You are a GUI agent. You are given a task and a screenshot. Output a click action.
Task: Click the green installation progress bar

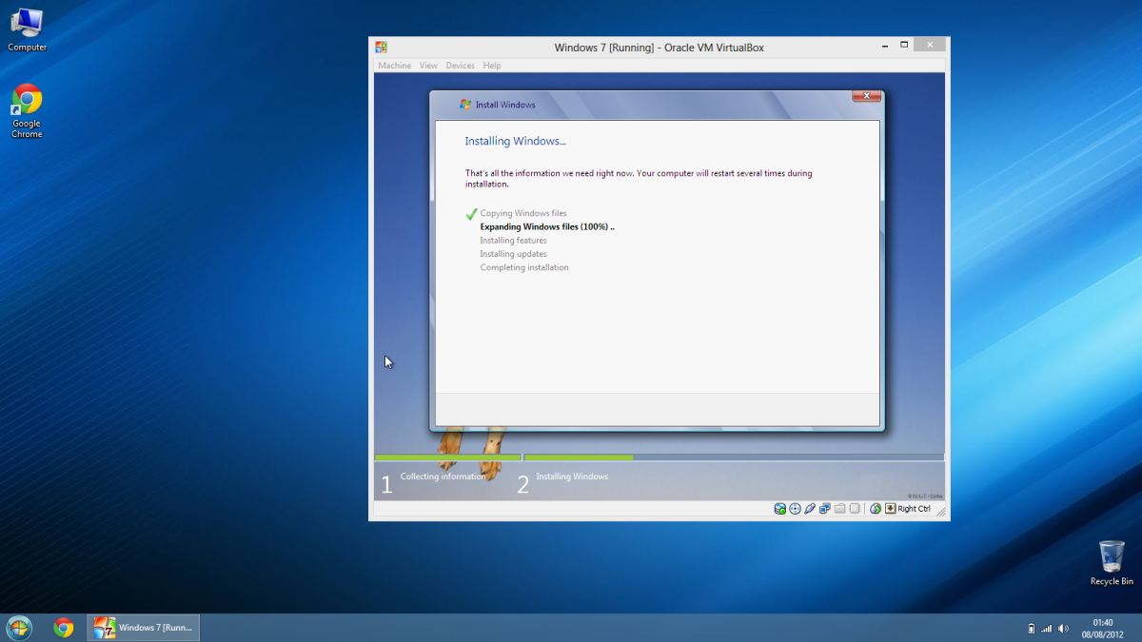(x=504, y=457)
